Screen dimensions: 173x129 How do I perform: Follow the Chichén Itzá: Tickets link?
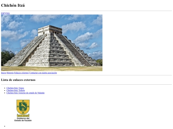point(16,90)
